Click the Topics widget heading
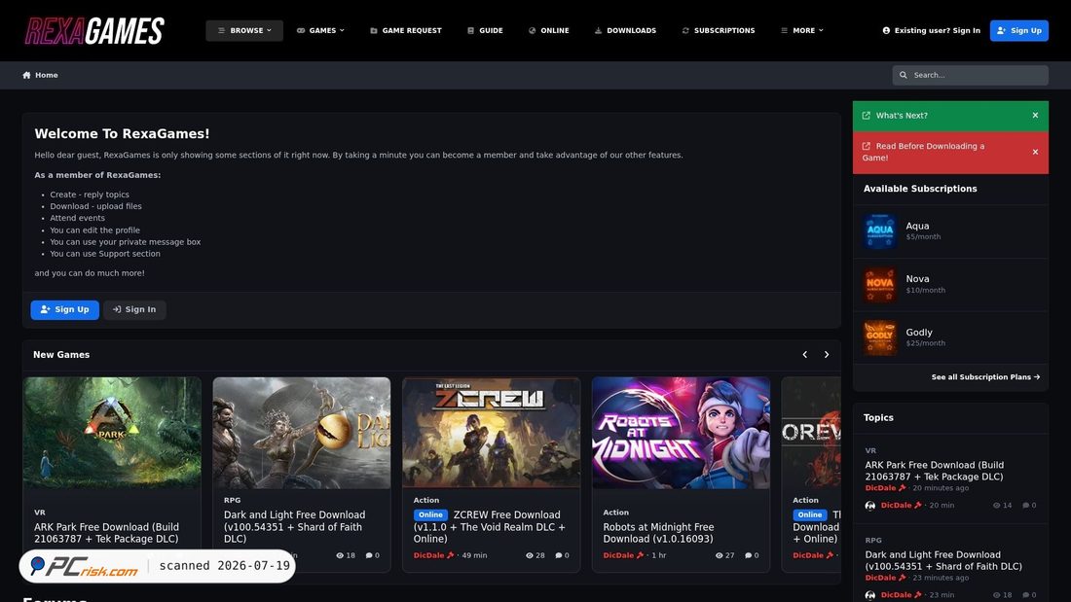This screenshot has height=602, width=1071. (878, 418)
